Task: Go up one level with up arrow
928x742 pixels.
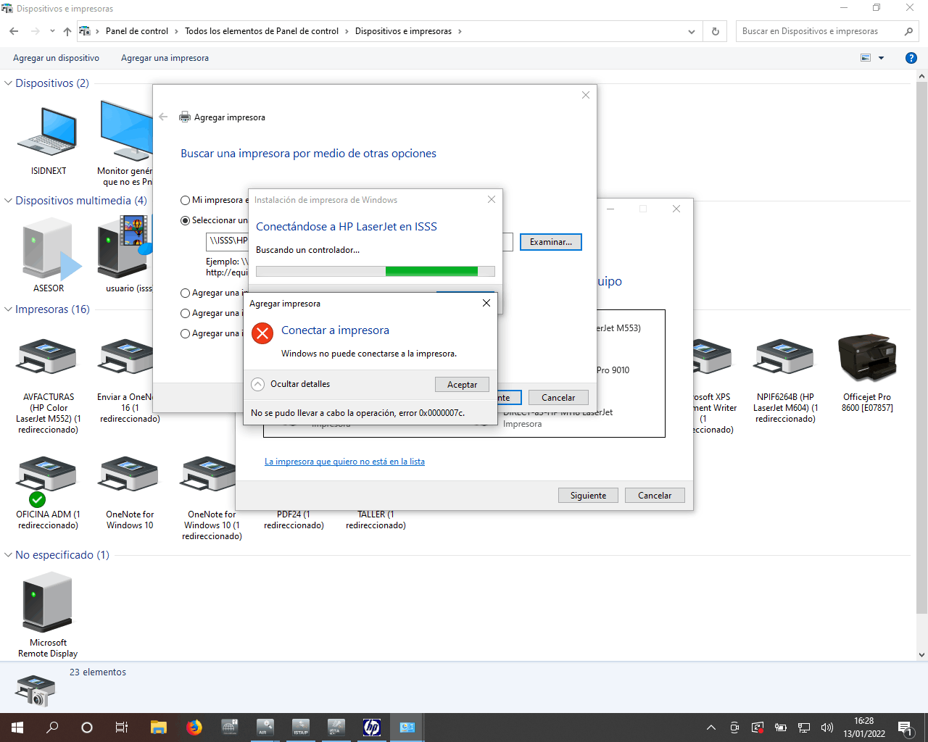Action: [x=67, y=31]
